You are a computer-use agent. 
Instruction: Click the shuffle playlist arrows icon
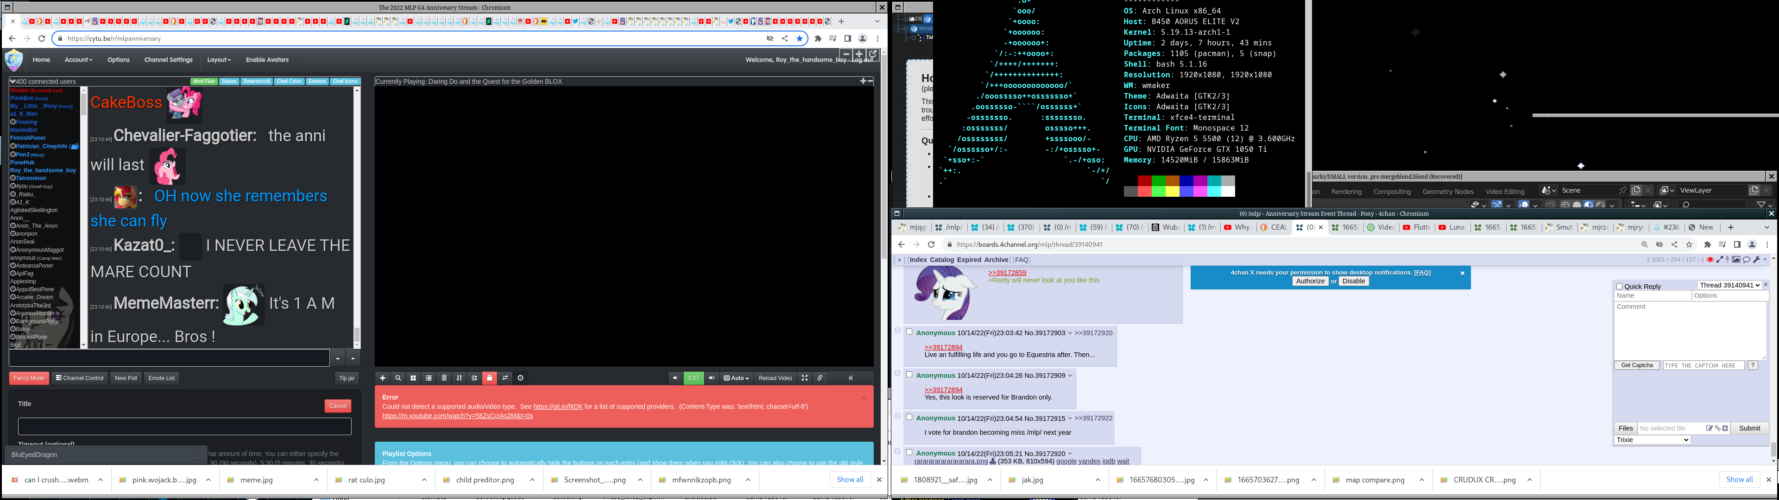tap(459, 378)
